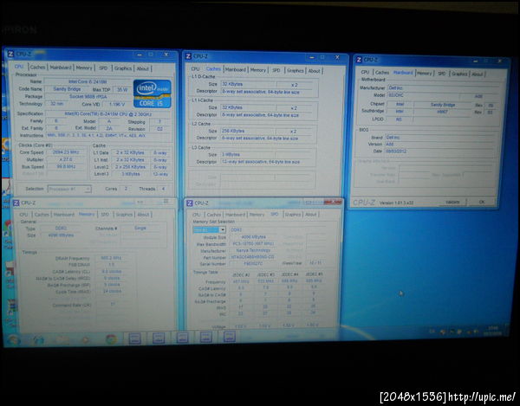520x406 pixels.
Task: Choose the CPU tab in the Memory window
Action: [23, 215]
